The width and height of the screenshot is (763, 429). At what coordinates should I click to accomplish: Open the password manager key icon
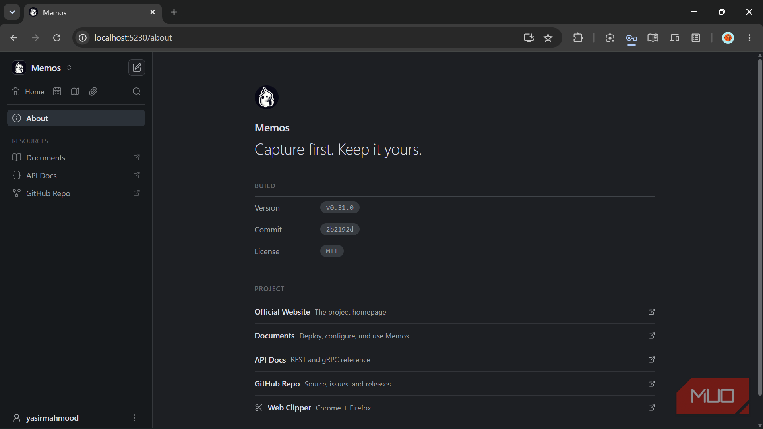coord(631,38)
